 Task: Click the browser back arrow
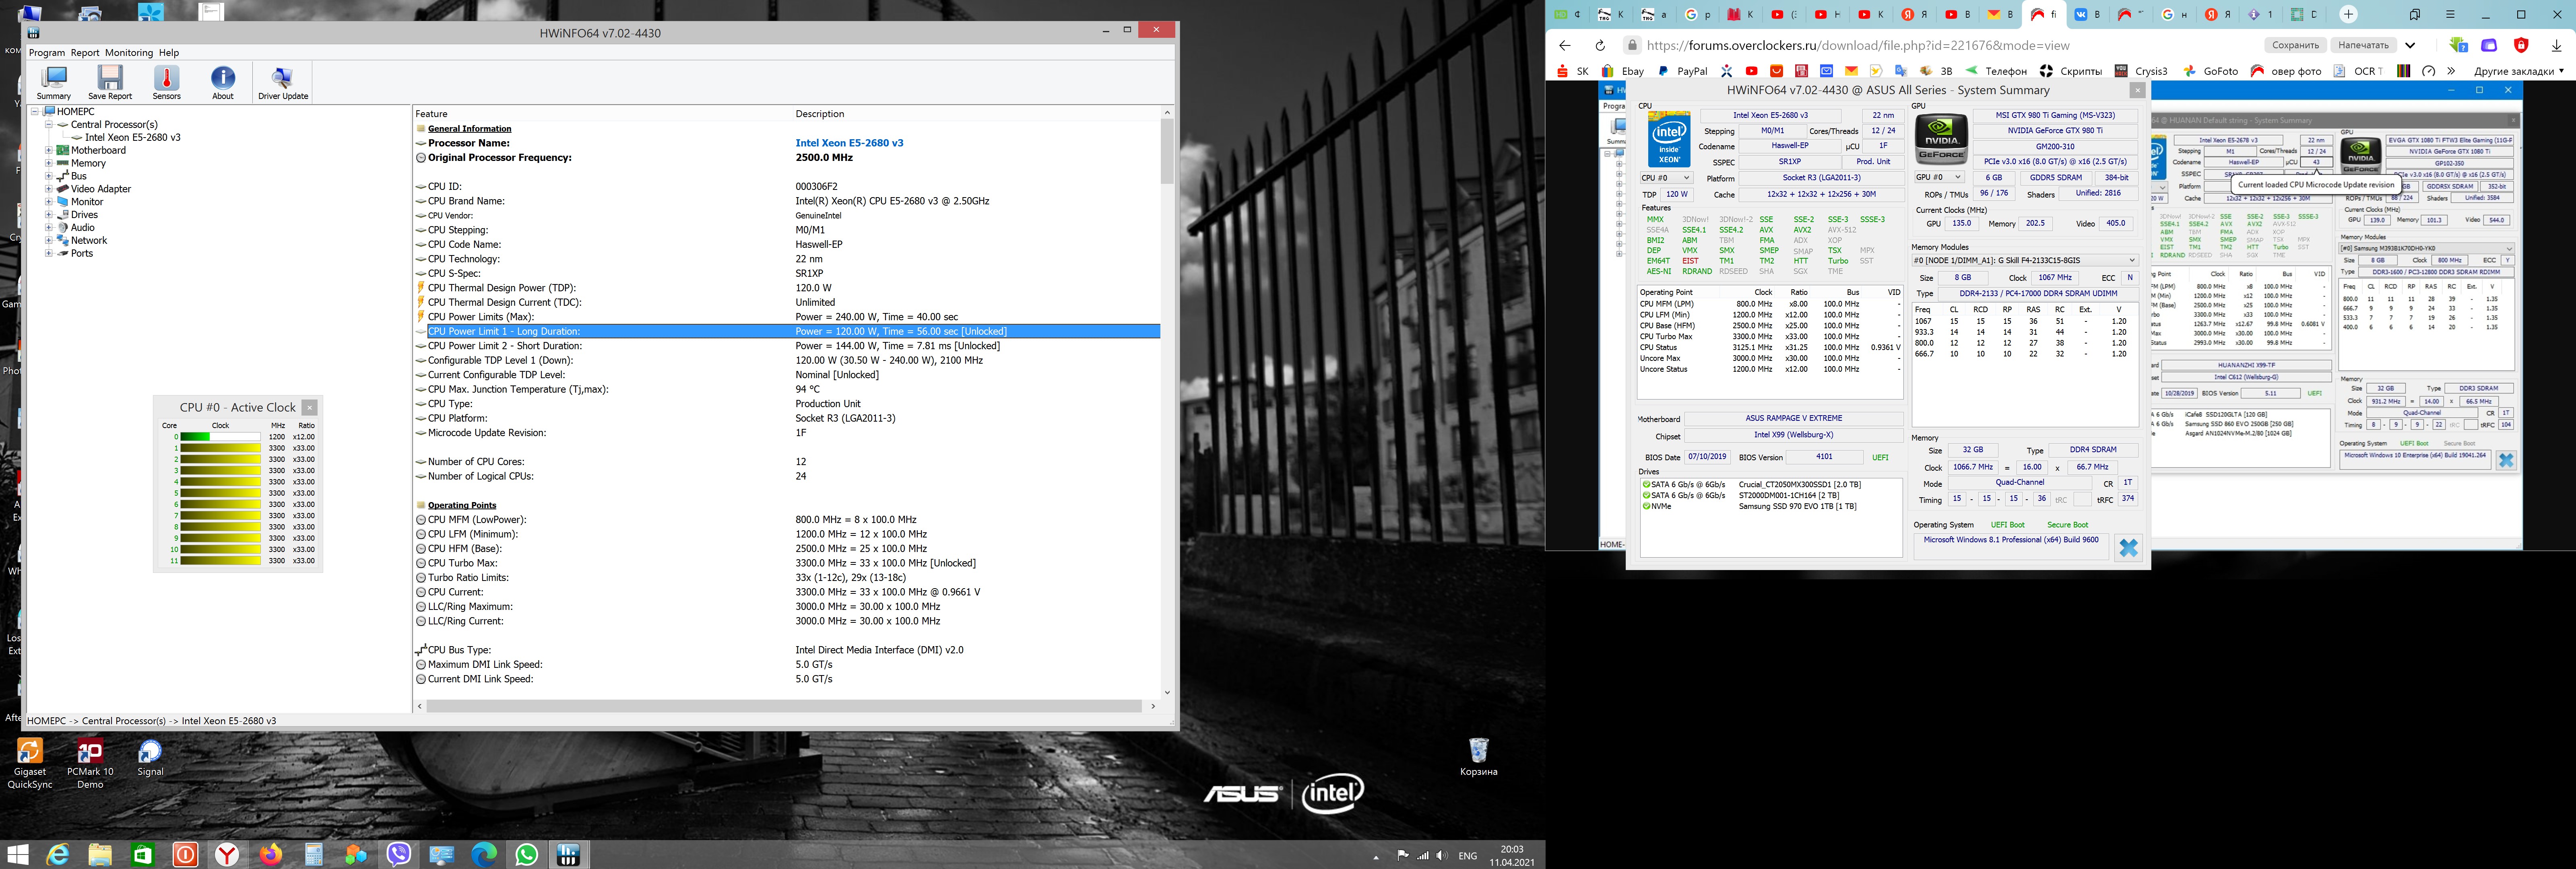pos(1565,45)
